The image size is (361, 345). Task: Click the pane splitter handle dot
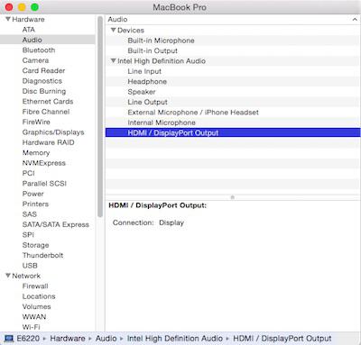(x=232, y=197)
